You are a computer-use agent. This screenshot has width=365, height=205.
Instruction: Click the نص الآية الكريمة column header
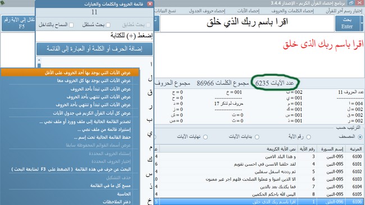229,149
